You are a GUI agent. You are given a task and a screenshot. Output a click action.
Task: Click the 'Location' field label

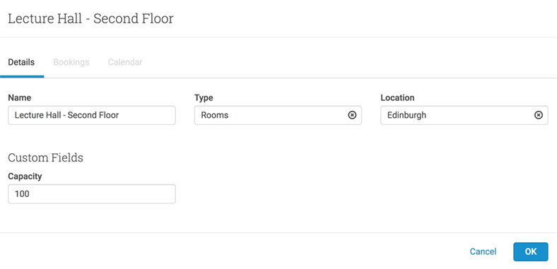[x=397, y=97]
